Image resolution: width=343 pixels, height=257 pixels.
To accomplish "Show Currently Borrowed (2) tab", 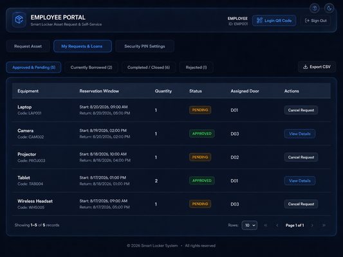I will click(x=91, y=67).
